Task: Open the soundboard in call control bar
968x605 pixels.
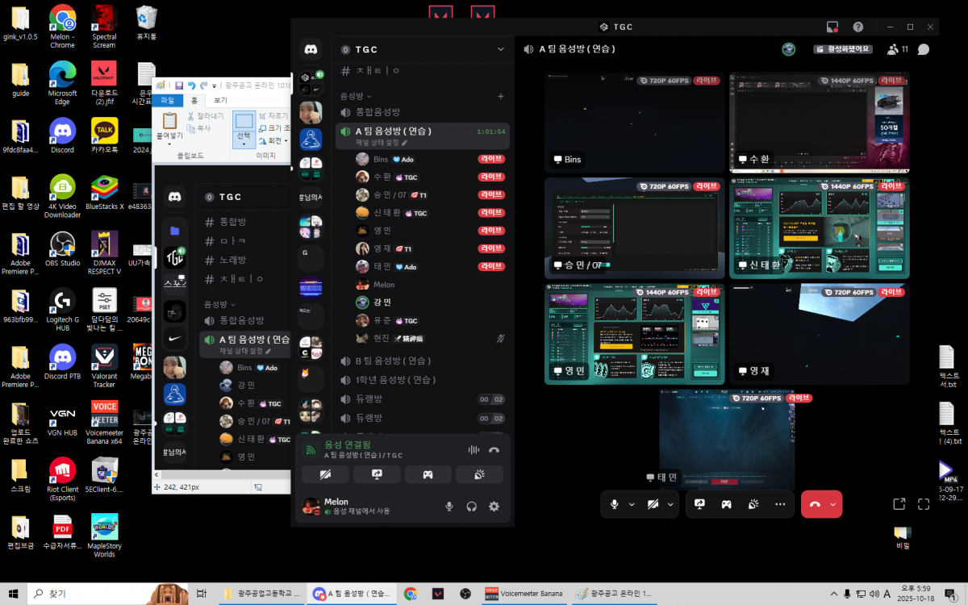Action: (753, 504)
